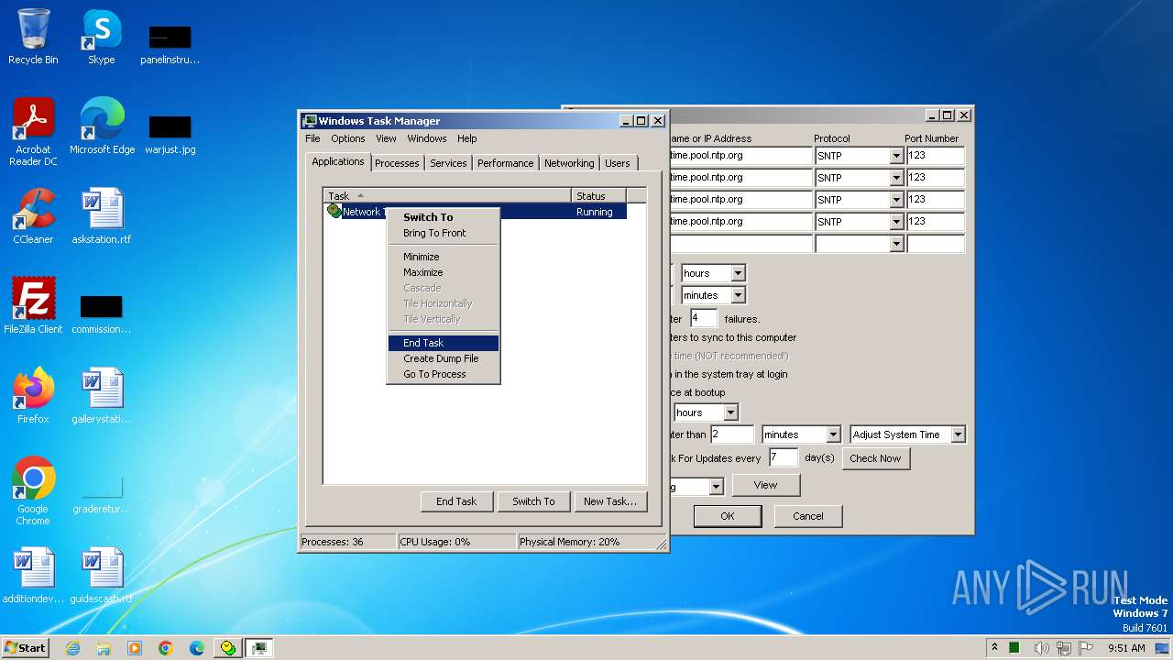
Task: Click first Port Number field 123
Action: coord(936,156)
